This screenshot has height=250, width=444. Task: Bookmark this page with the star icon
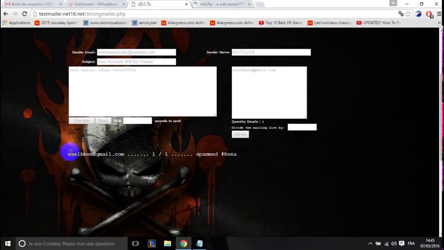tap(408, 14)
